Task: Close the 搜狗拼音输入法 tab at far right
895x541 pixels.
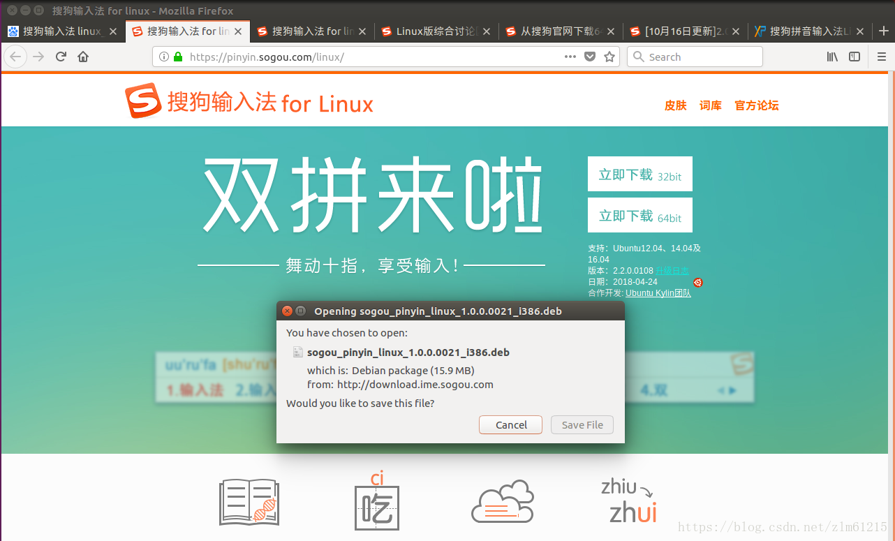Action: click(860, 31)
